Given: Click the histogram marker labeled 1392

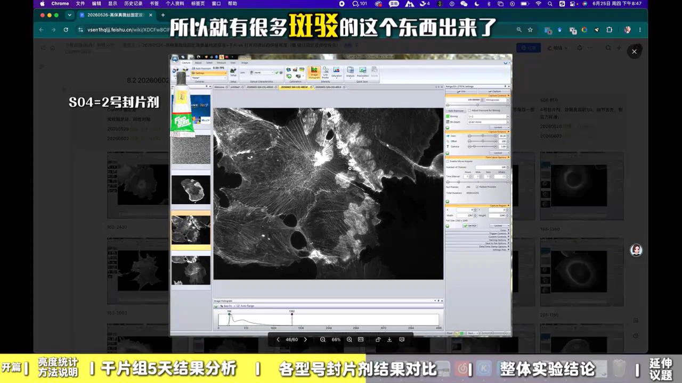Looking at the screenshot, I should pos(292,313).
